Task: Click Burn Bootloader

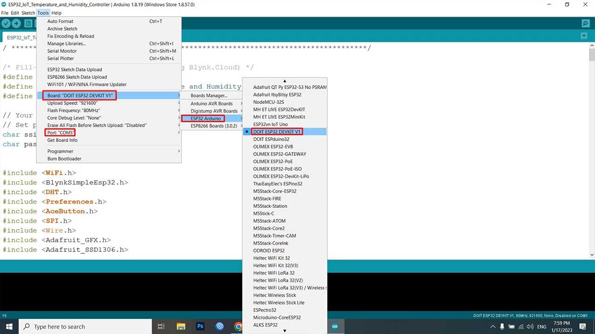Action: (x=64, y=159)
